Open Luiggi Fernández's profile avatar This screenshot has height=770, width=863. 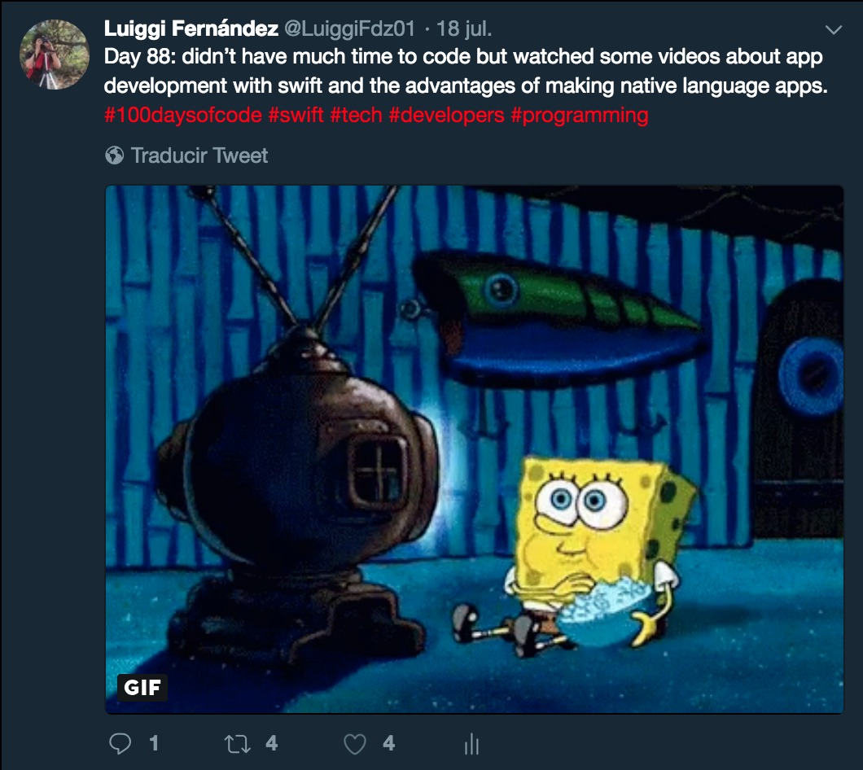[x=54, y=55]
